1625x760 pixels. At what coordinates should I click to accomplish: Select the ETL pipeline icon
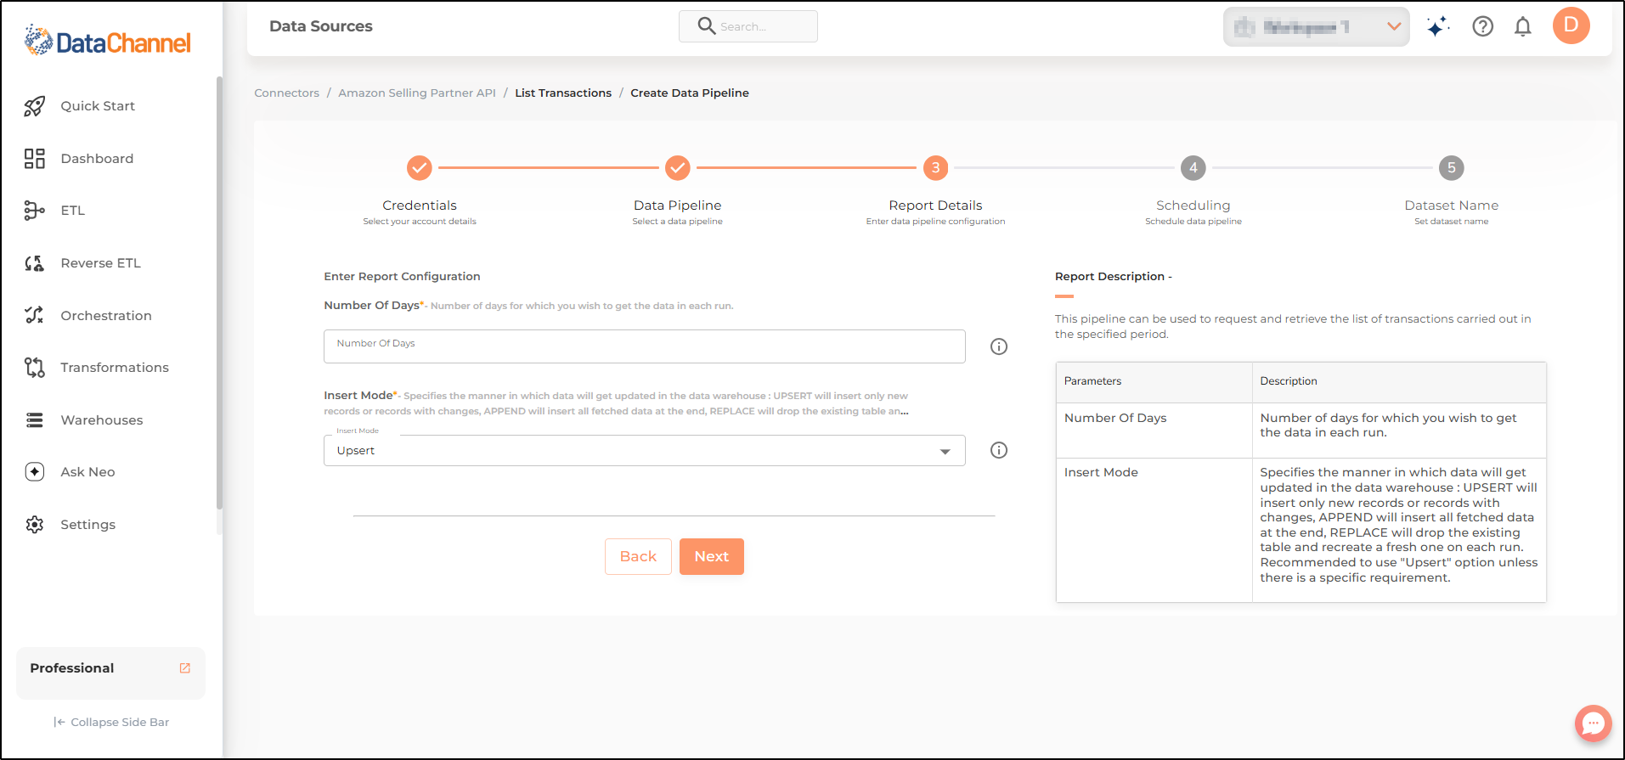click(x=34, y=211)
